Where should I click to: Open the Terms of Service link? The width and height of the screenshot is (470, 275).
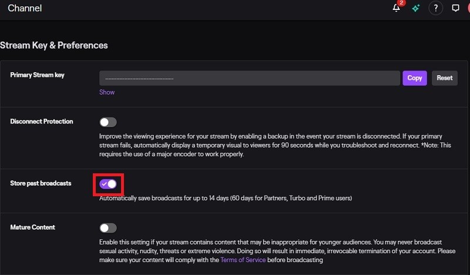point(243,260)
